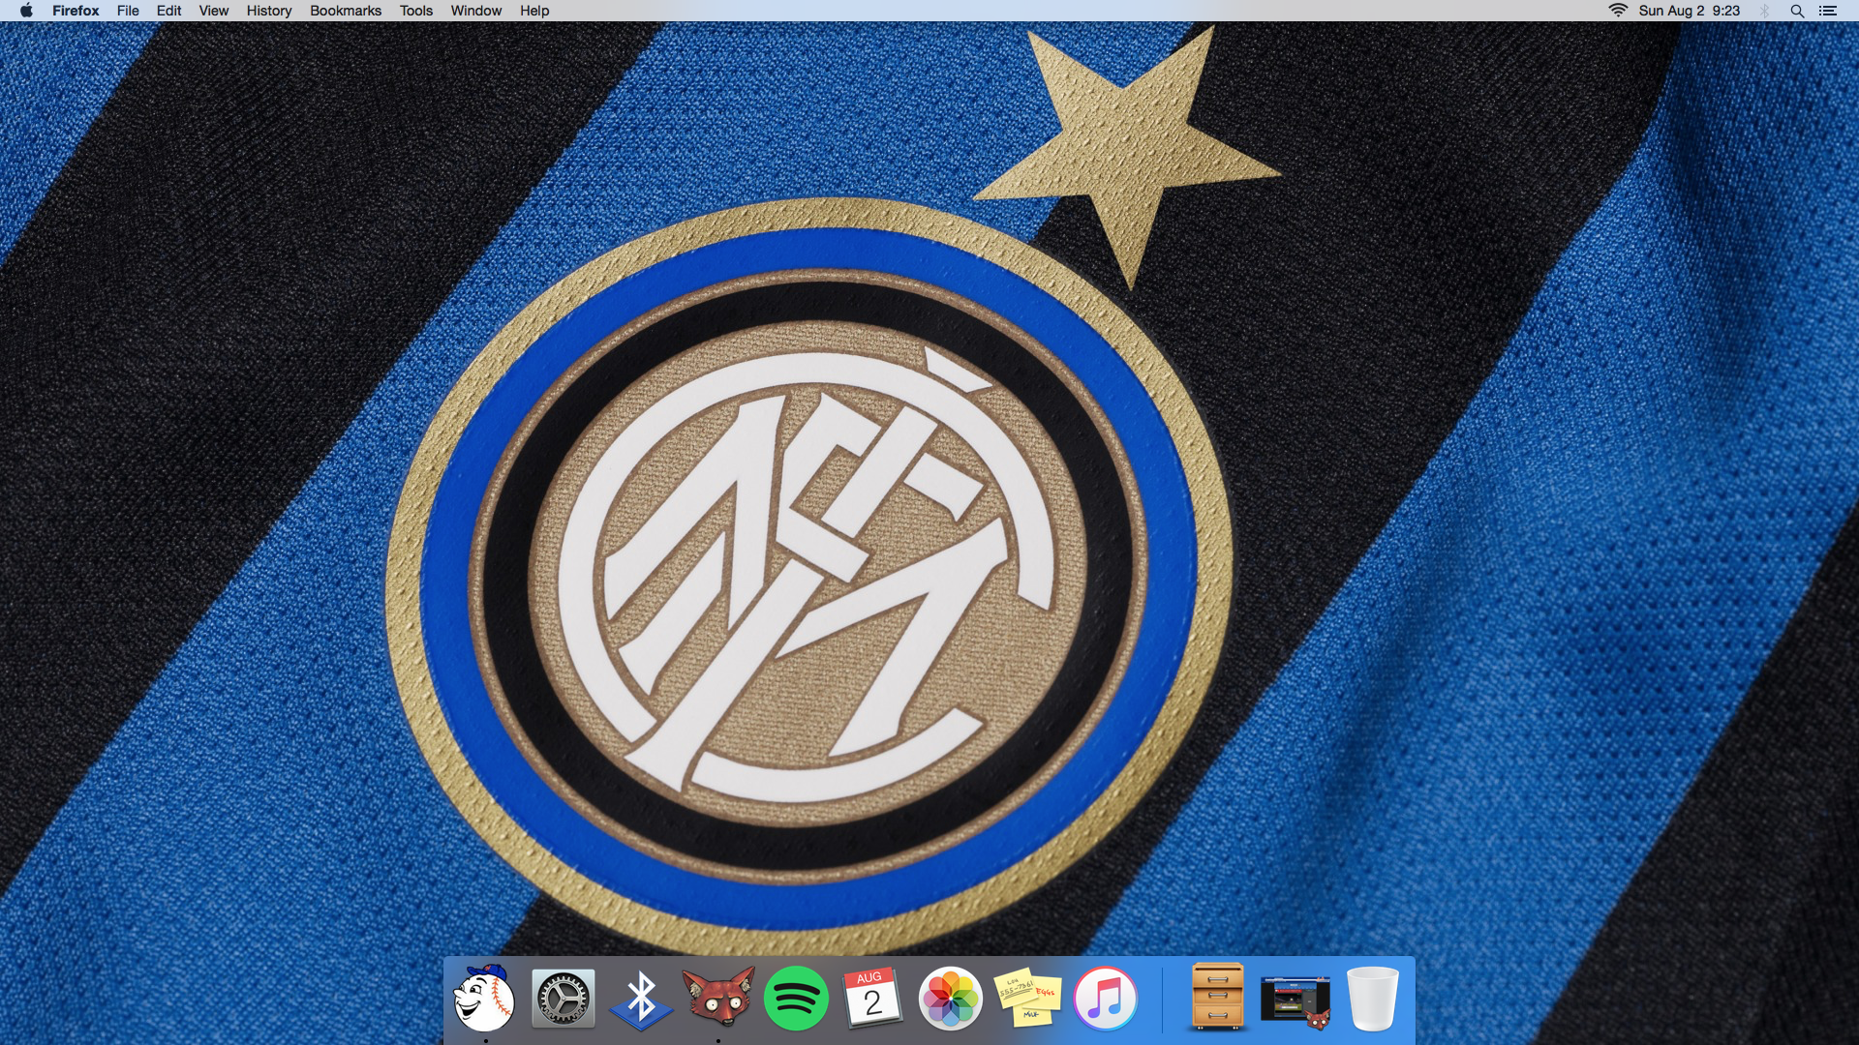Open Calendar showing Aug 2
This screenshot has height=1045, width=1859.
[x=872, y=998]
